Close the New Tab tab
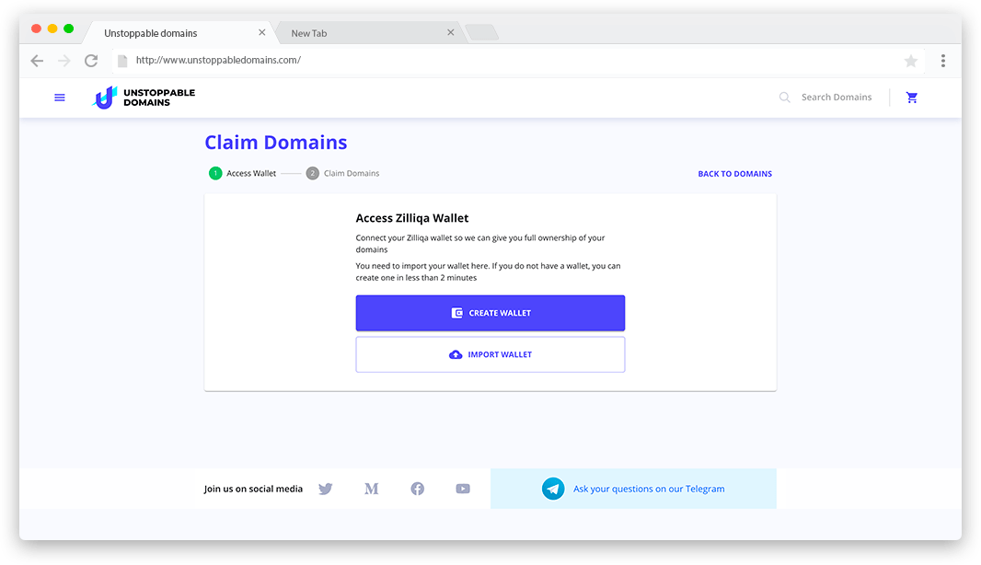Screen dimensions: 981x565 (450, 32)
